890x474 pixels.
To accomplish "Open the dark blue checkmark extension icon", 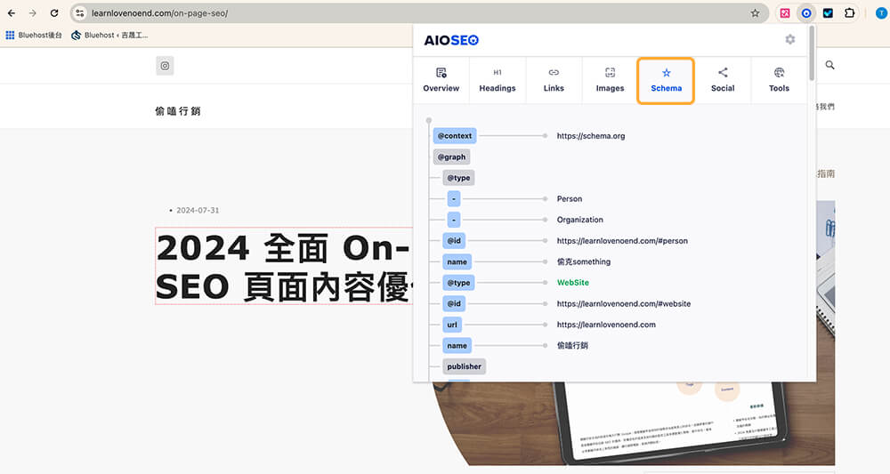I will pos(828,13).
